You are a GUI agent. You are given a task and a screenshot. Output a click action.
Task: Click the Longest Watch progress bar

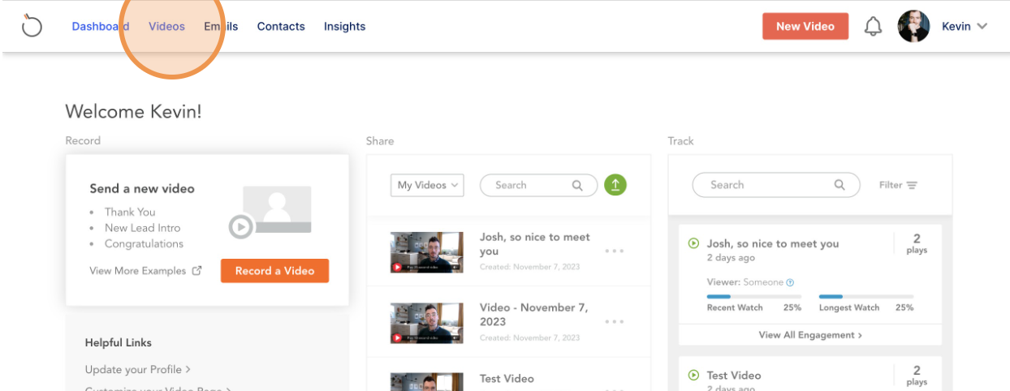coord(865,297)
